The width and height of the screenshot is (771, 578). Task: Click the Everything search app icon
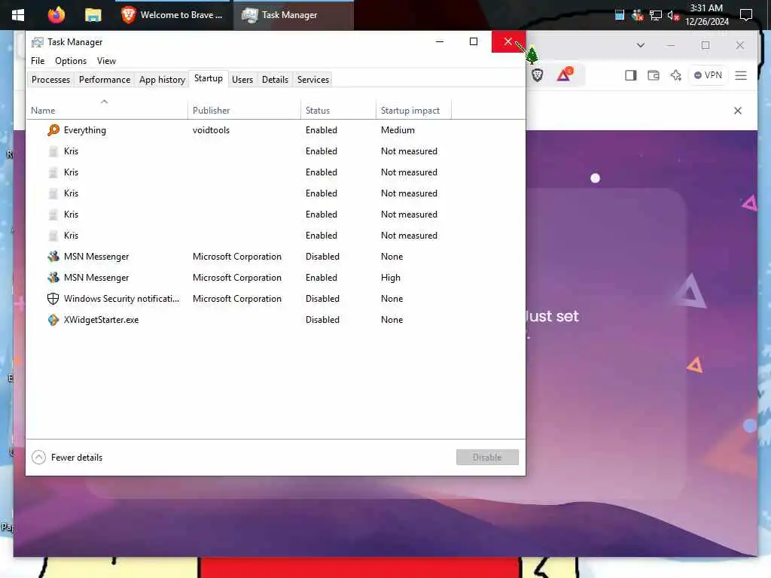coord(53,129)
